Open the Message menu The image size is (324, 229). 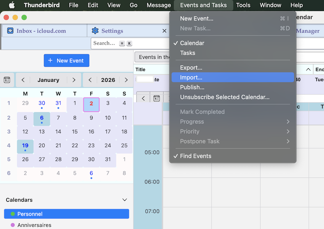tap(159, 5)
